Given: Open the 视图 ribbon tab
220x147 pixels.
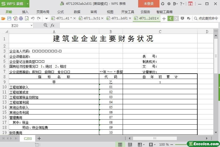Looking at the screenshot, I should tap(110, 12).
